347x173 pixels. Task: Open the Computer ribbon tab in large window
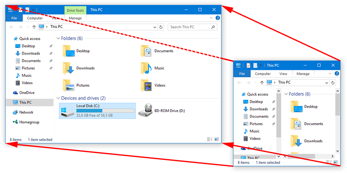[x=35, y=18]
